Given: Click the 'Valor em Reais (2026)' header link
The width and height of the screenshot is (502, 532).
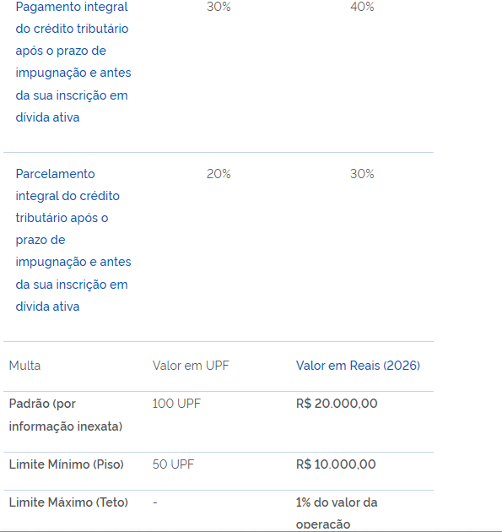Looking at the screenshot, I should pyautogui.click(x=358, y=366).
